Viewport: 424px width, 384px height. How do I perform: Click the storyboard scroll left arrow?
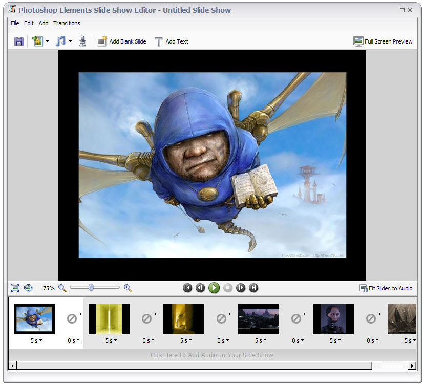point(12,366)
